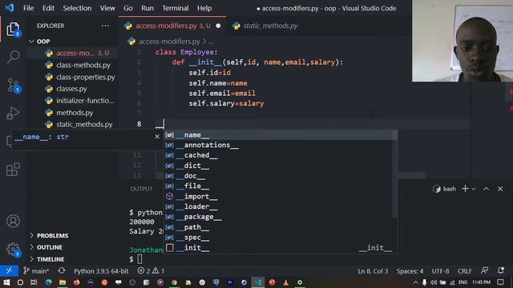Show errors and warnings count in status bar

(151, 270)
